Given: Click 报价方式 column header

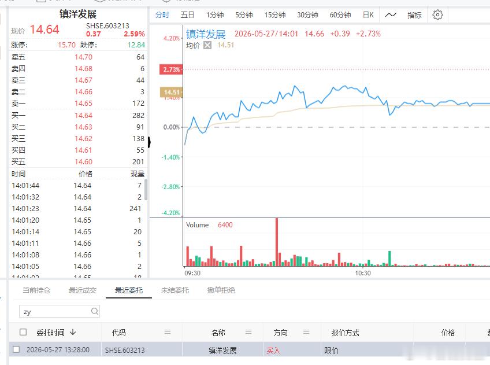Looking at the screenshot, I should (x=346, y=333).
